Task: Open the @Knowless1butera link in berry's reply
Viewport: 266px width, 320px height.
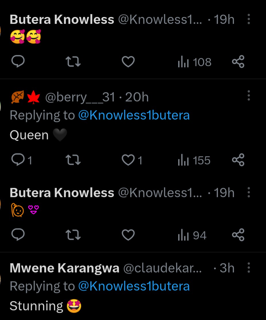Action: [134, 115]
